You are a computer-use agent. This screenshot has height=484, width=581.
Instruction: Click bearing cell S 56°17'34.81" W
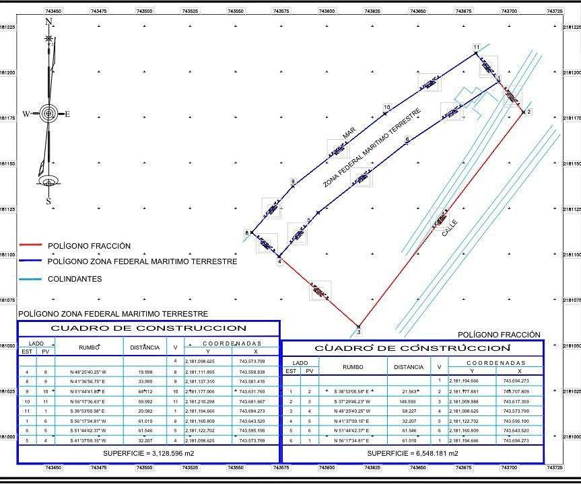coord(88,421)
